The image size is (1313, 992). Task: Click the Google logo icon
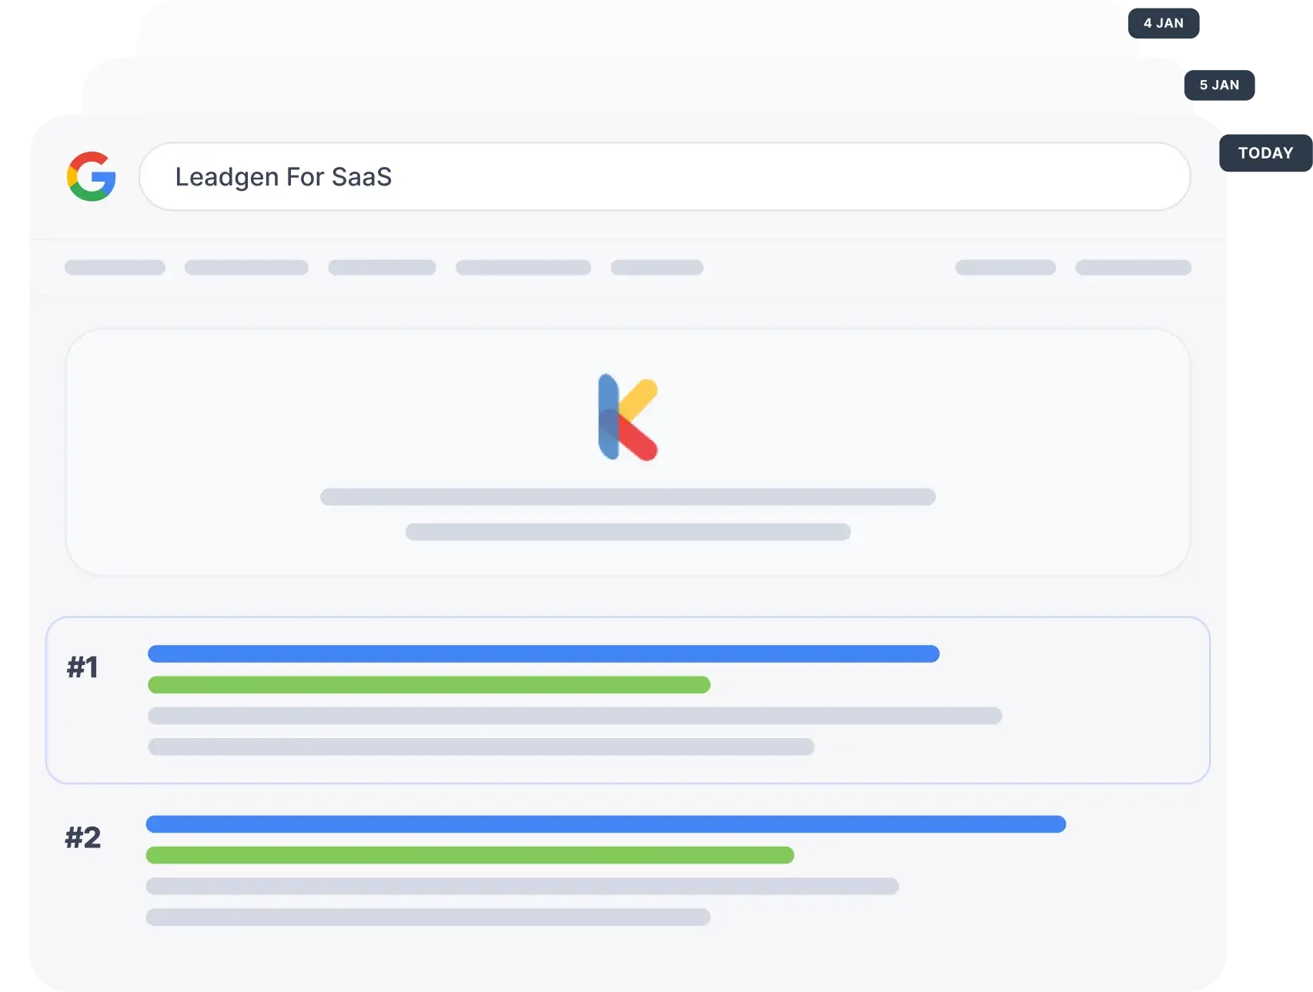click(x=92, y=176)
